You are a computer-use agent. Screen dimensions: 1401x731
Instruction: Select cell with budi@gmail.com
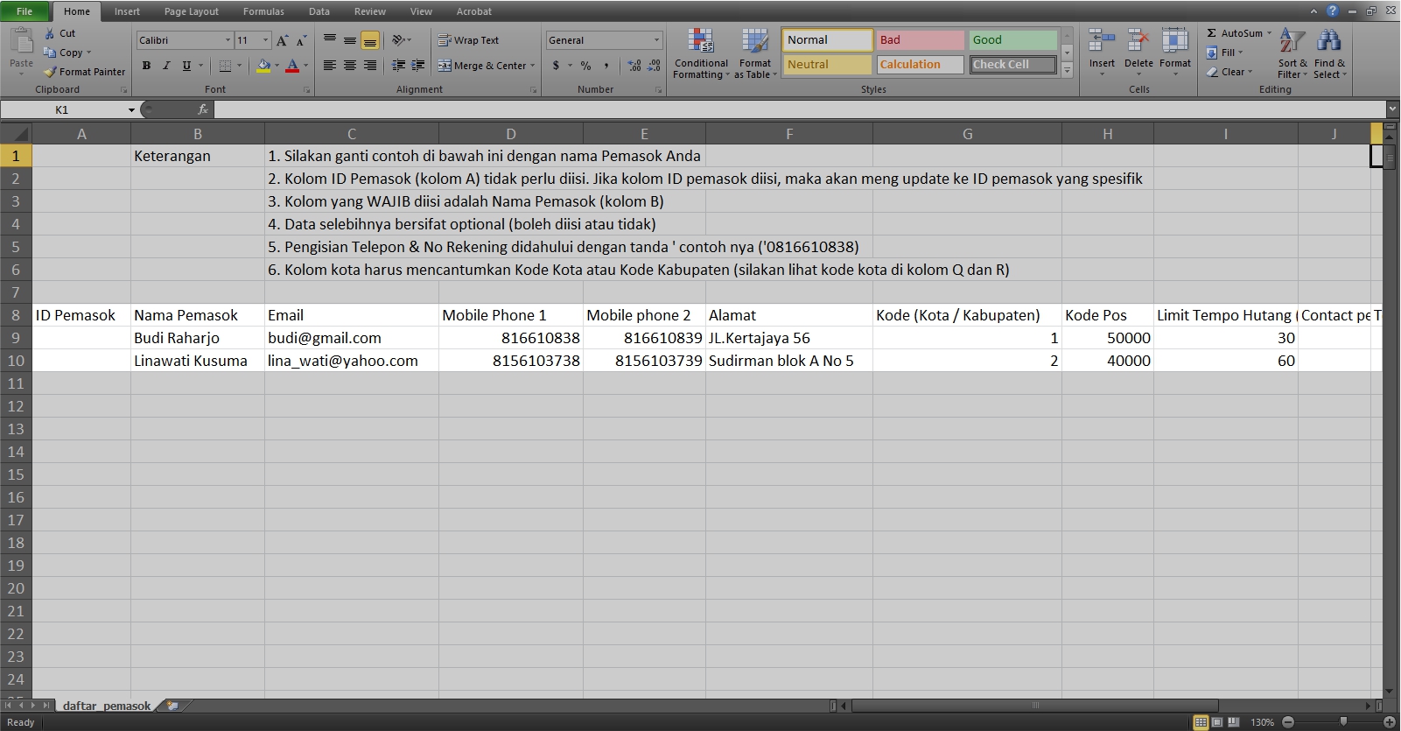pos(351,338)
